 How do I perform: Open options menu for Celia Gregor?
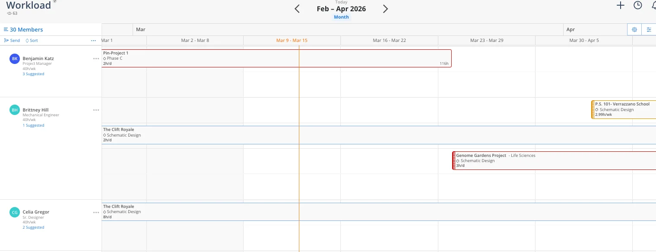(x=96, y=212)
